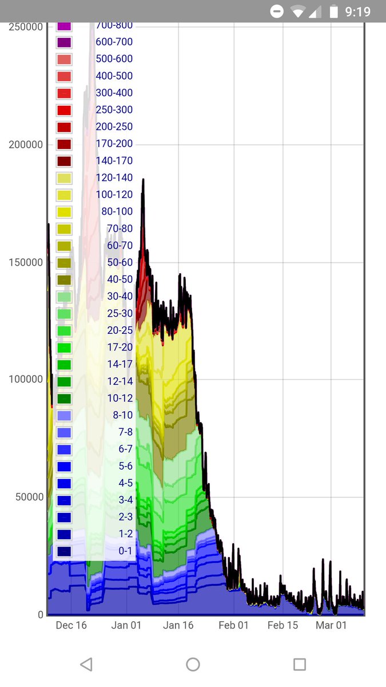Click the 10-12 legend color swatch
This screenshot has width=386, height=687.
pos(64,398)
